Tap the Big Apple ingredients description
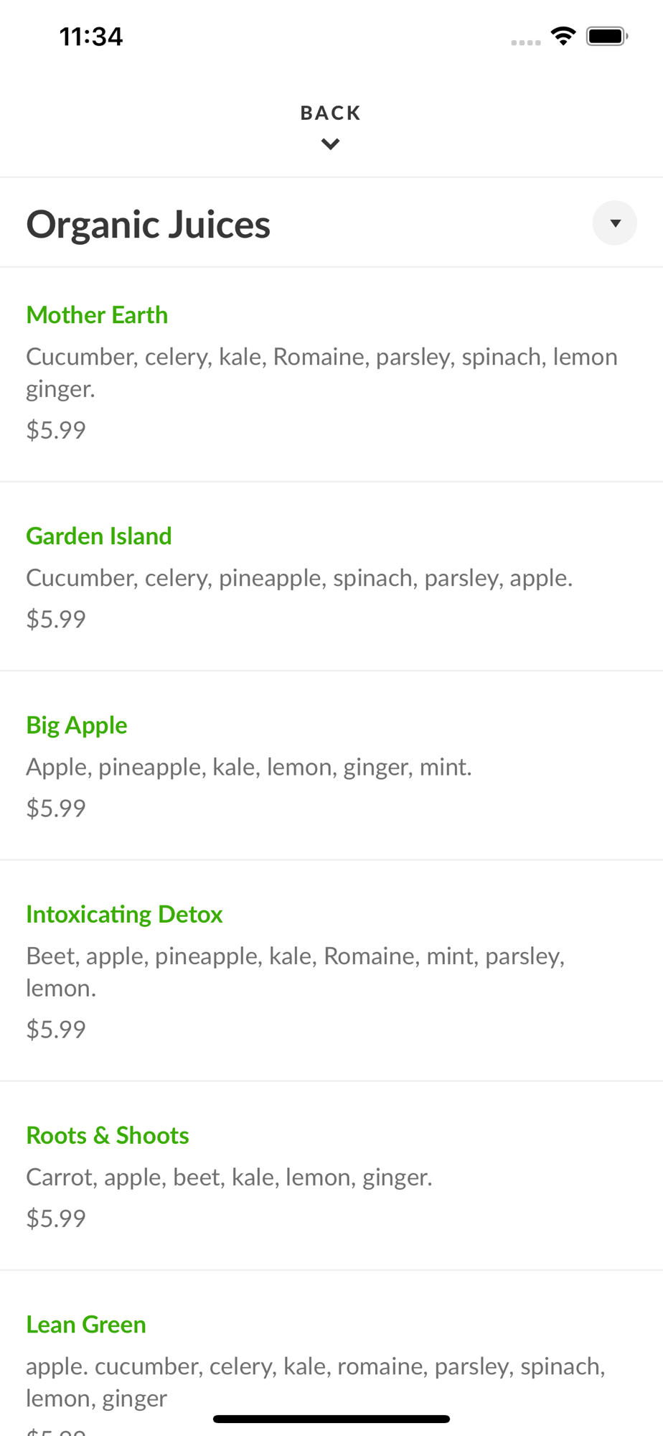Screen dimensions: 663x1436 (249, 768)
